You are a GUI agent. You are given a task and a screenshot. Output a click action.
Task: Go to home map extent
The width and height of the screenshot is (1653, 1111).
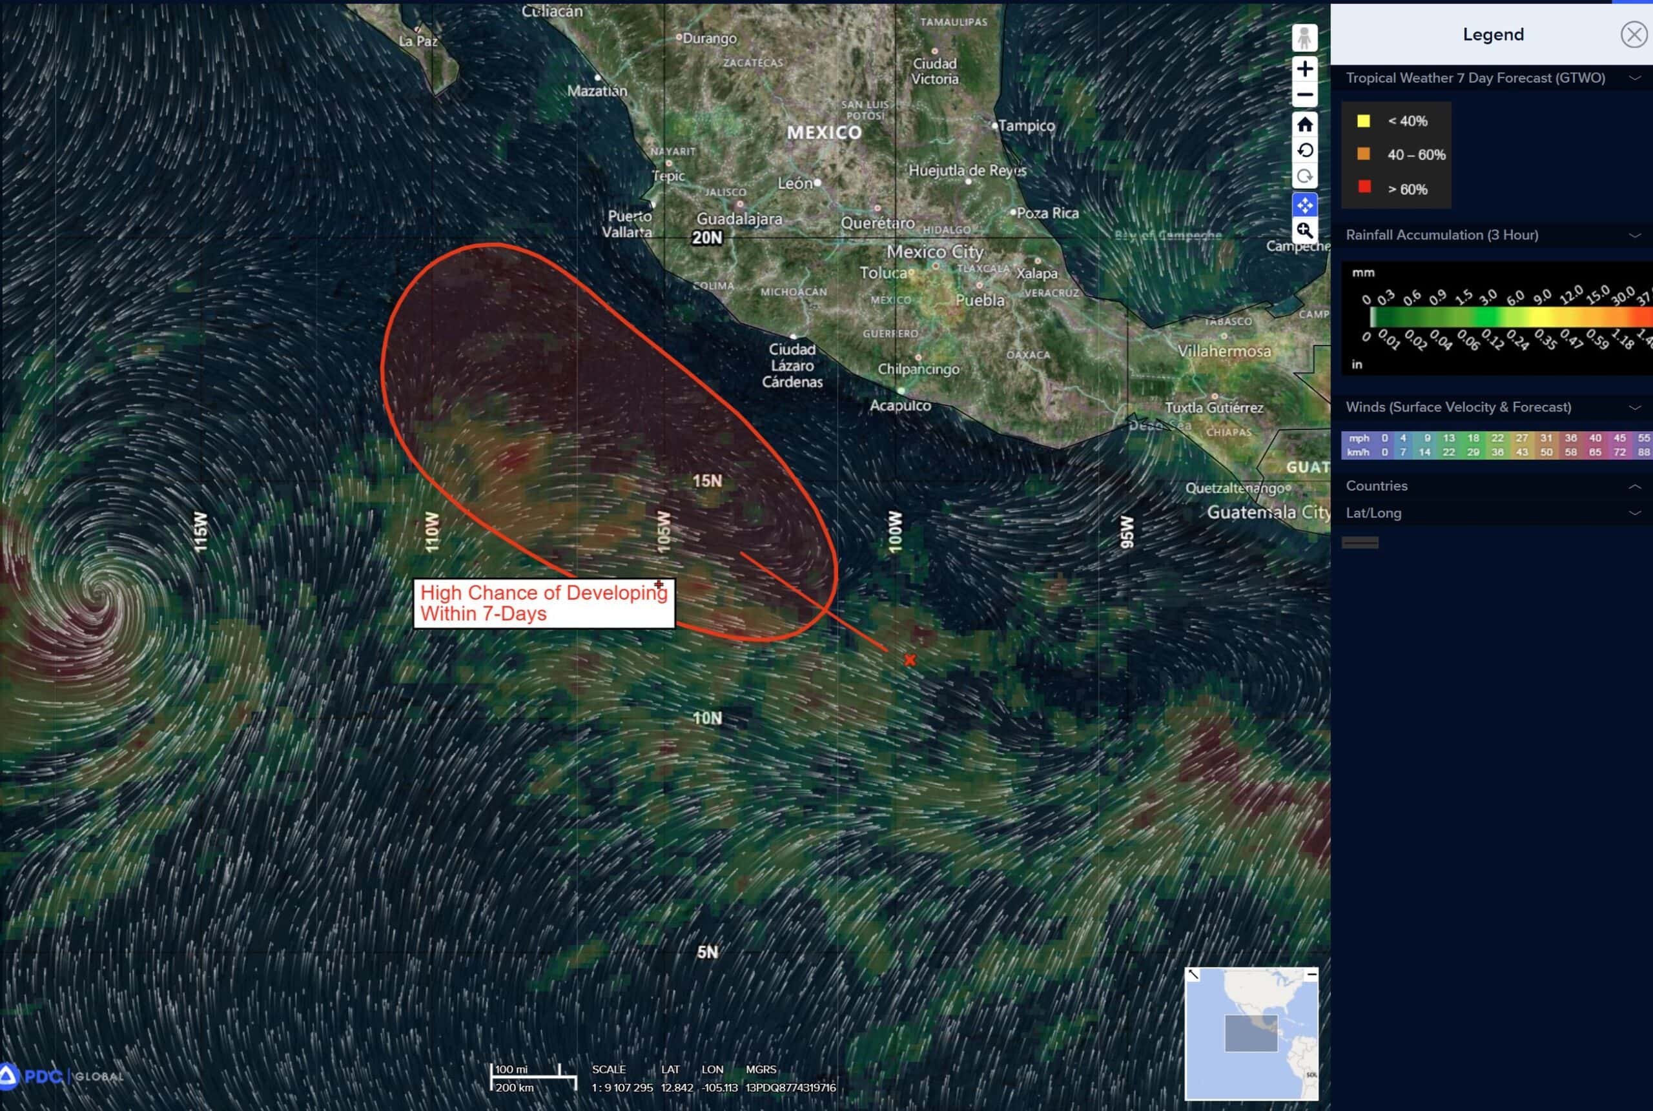point(1304,125)
